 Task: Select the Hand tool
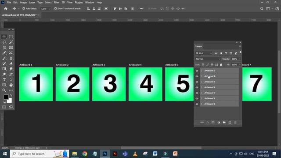(x=11, y=85)
